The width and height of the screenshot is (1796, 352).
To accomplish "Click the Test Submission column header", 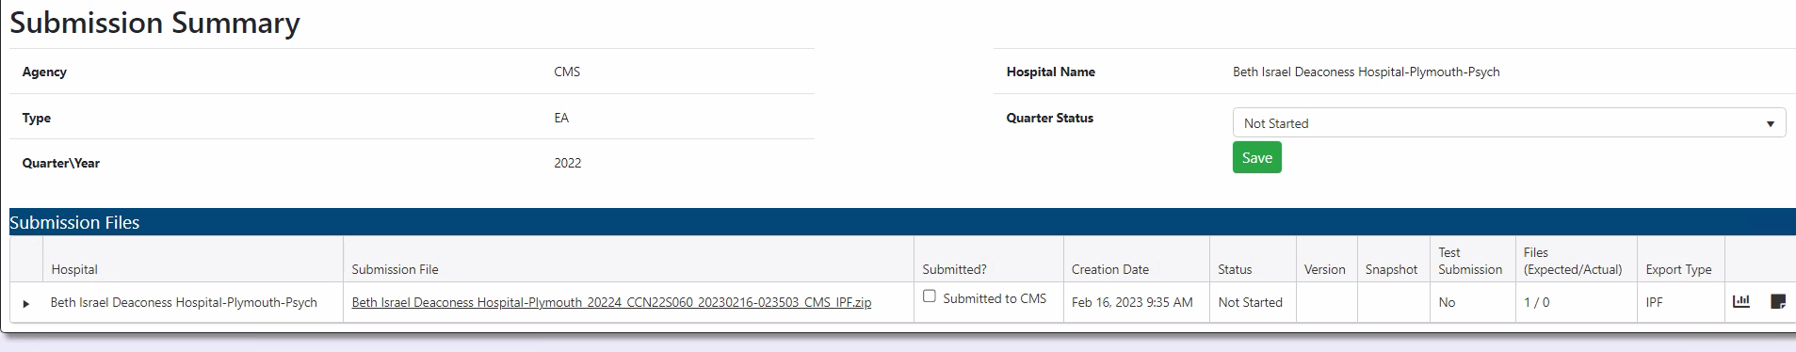I will [1470, 261].
